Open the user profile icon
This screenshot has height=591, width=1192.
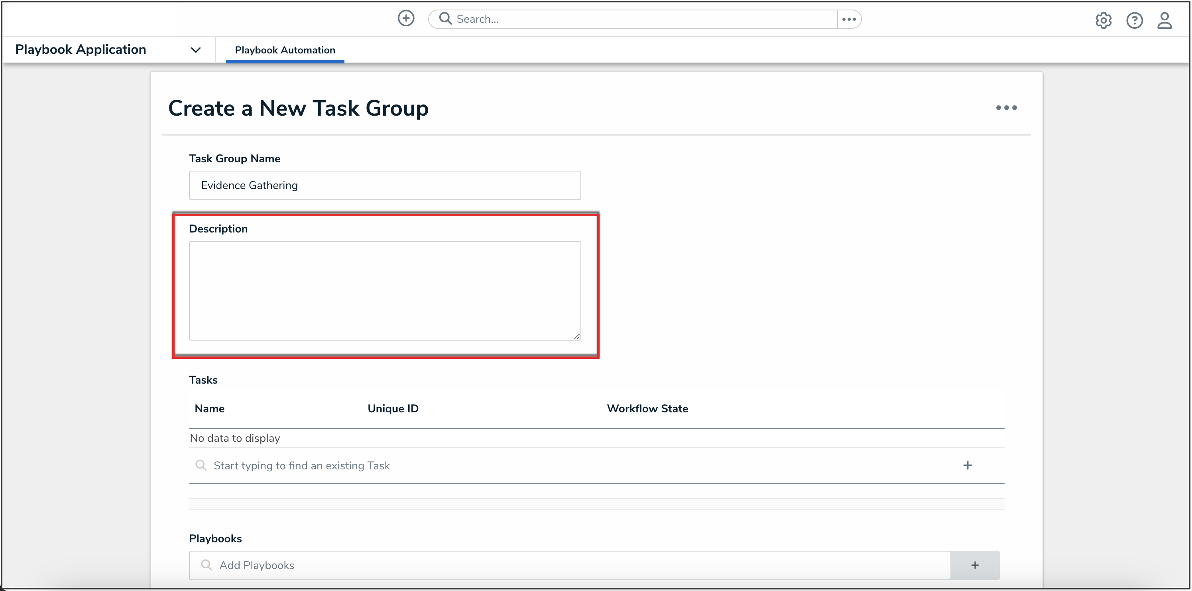(x=1164, y=20)
